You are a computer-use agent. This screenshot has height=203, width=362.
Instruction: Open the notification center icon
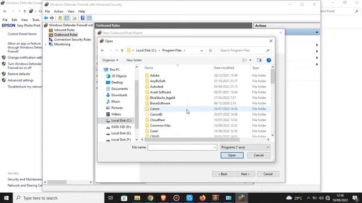[355, 198]
